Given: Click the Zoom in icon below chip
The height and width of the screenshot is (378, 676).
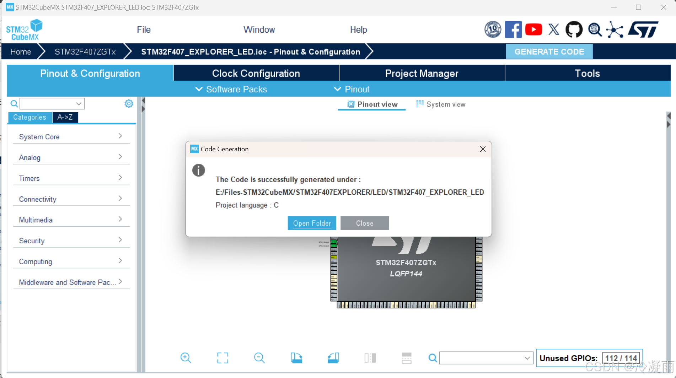Looking at the screenshot, I should [186, 358].
